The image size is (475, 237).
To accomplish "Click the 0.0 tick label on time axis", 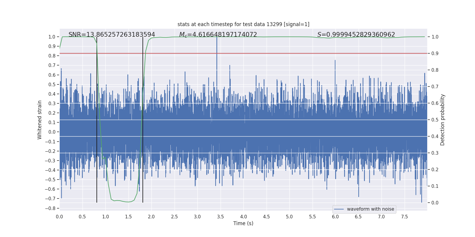I will coord(59,217).
